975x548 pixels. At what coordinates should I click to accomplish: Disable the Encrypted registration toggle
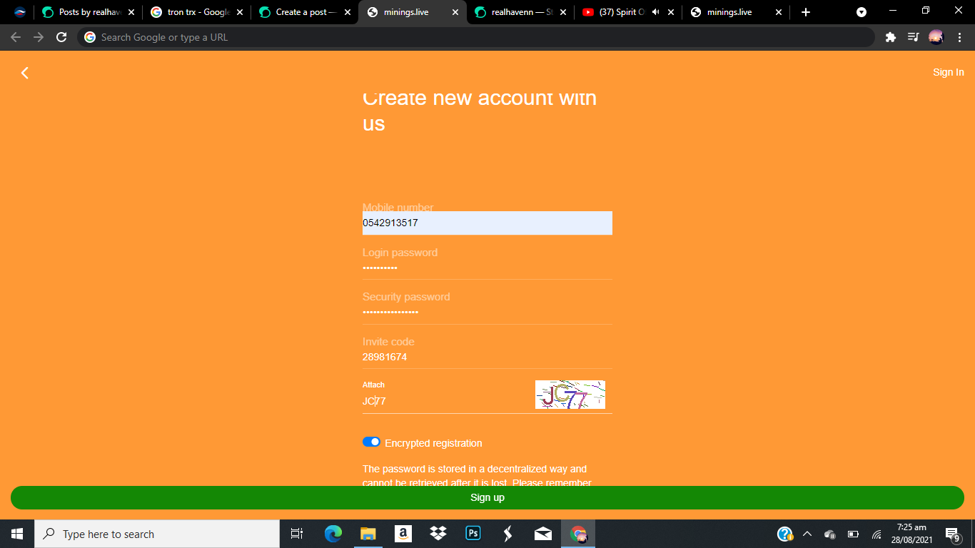[372, 442]
